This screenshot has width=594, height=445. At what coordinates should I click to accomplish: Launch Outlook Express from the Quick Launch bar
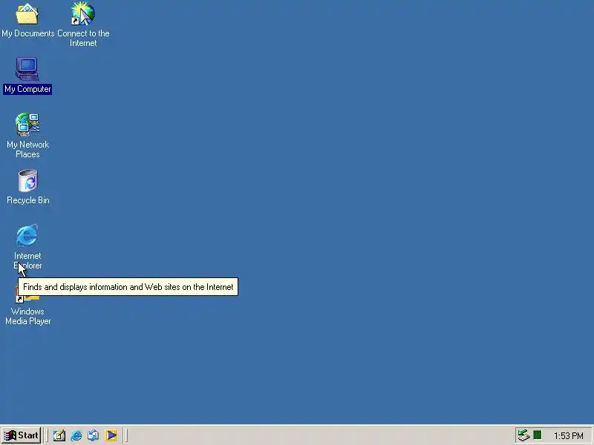(x=94, y=435)
